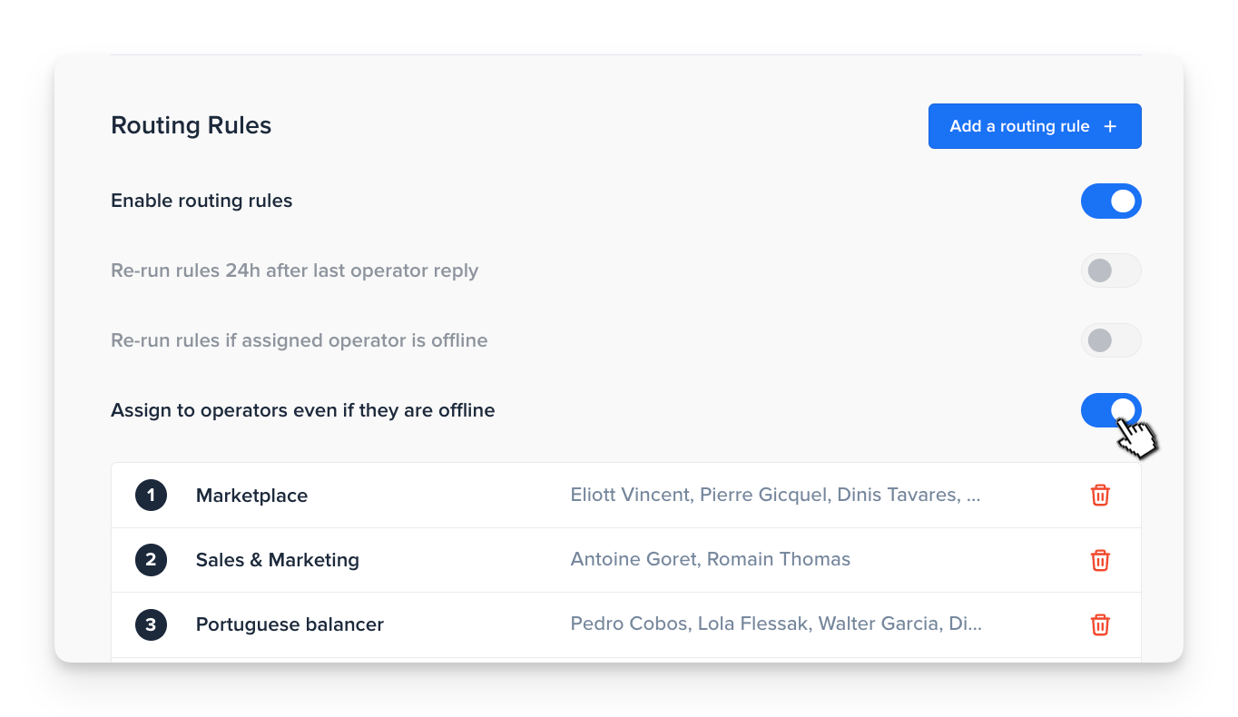Disable the Enable routing rules toggle
The image size is (1238, 717).
(x=1111, y=201)
